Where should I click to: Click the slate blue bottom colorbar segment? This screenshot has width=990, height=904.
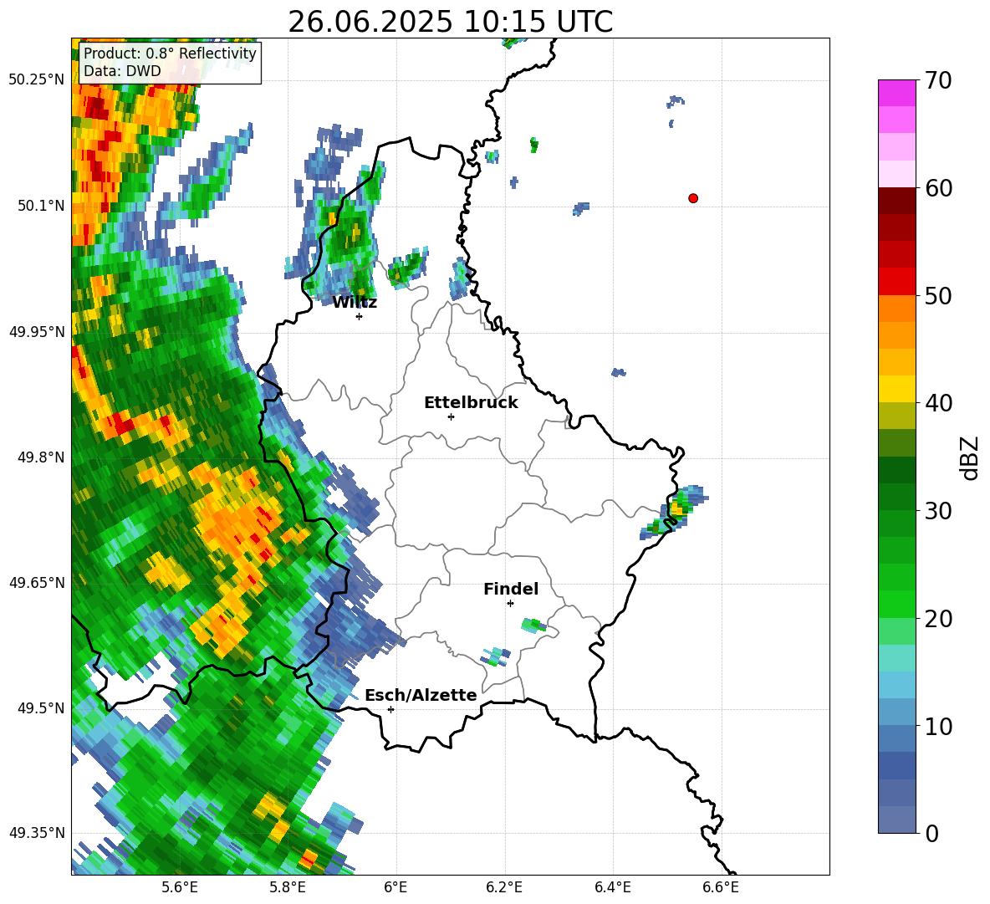pyautogui.click(x=896, y=820)
